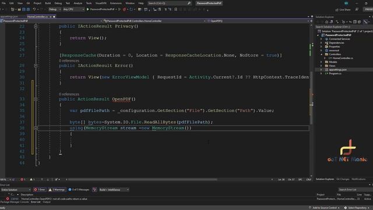Click Solution Explorer Collapse All icon
The width and height of the screenshot is (373, 210).
355,22
